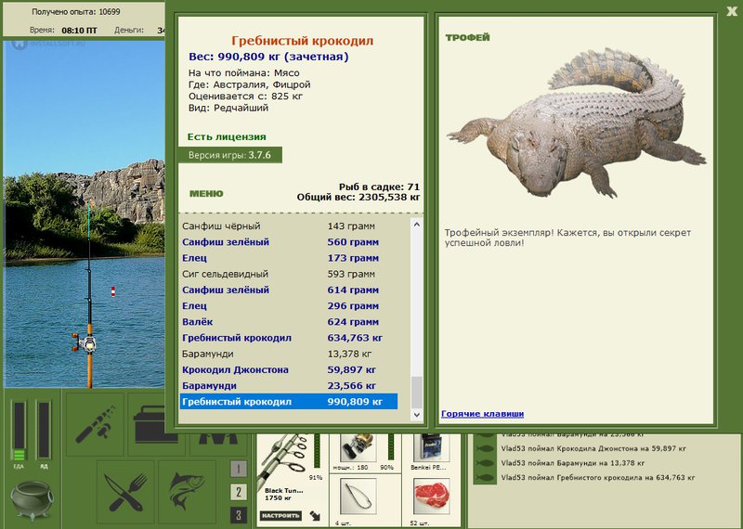Viewport: 743px width, 529px height.
Task: Click log entry Гребнистого крокодила 634,763 кг
Action: point(598,477)
